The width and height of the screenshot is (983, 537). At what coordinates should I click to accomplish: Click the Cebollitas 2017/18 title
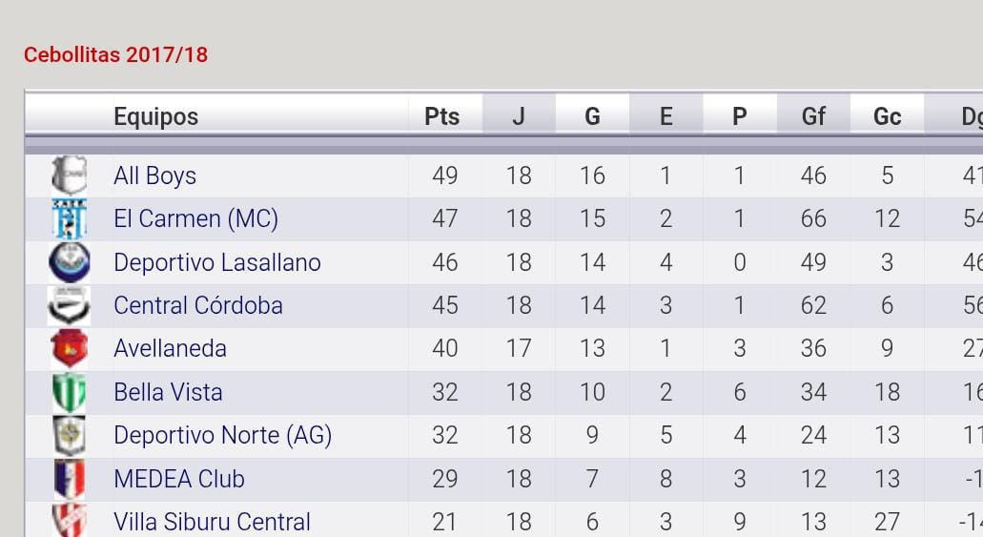coord(115,54)
